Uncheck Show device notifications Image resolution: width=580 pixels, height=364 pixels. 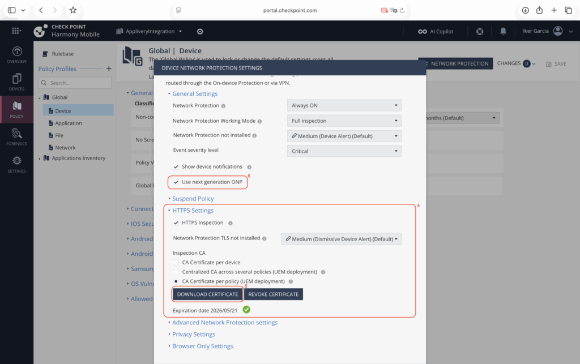(x=174, y=166)
